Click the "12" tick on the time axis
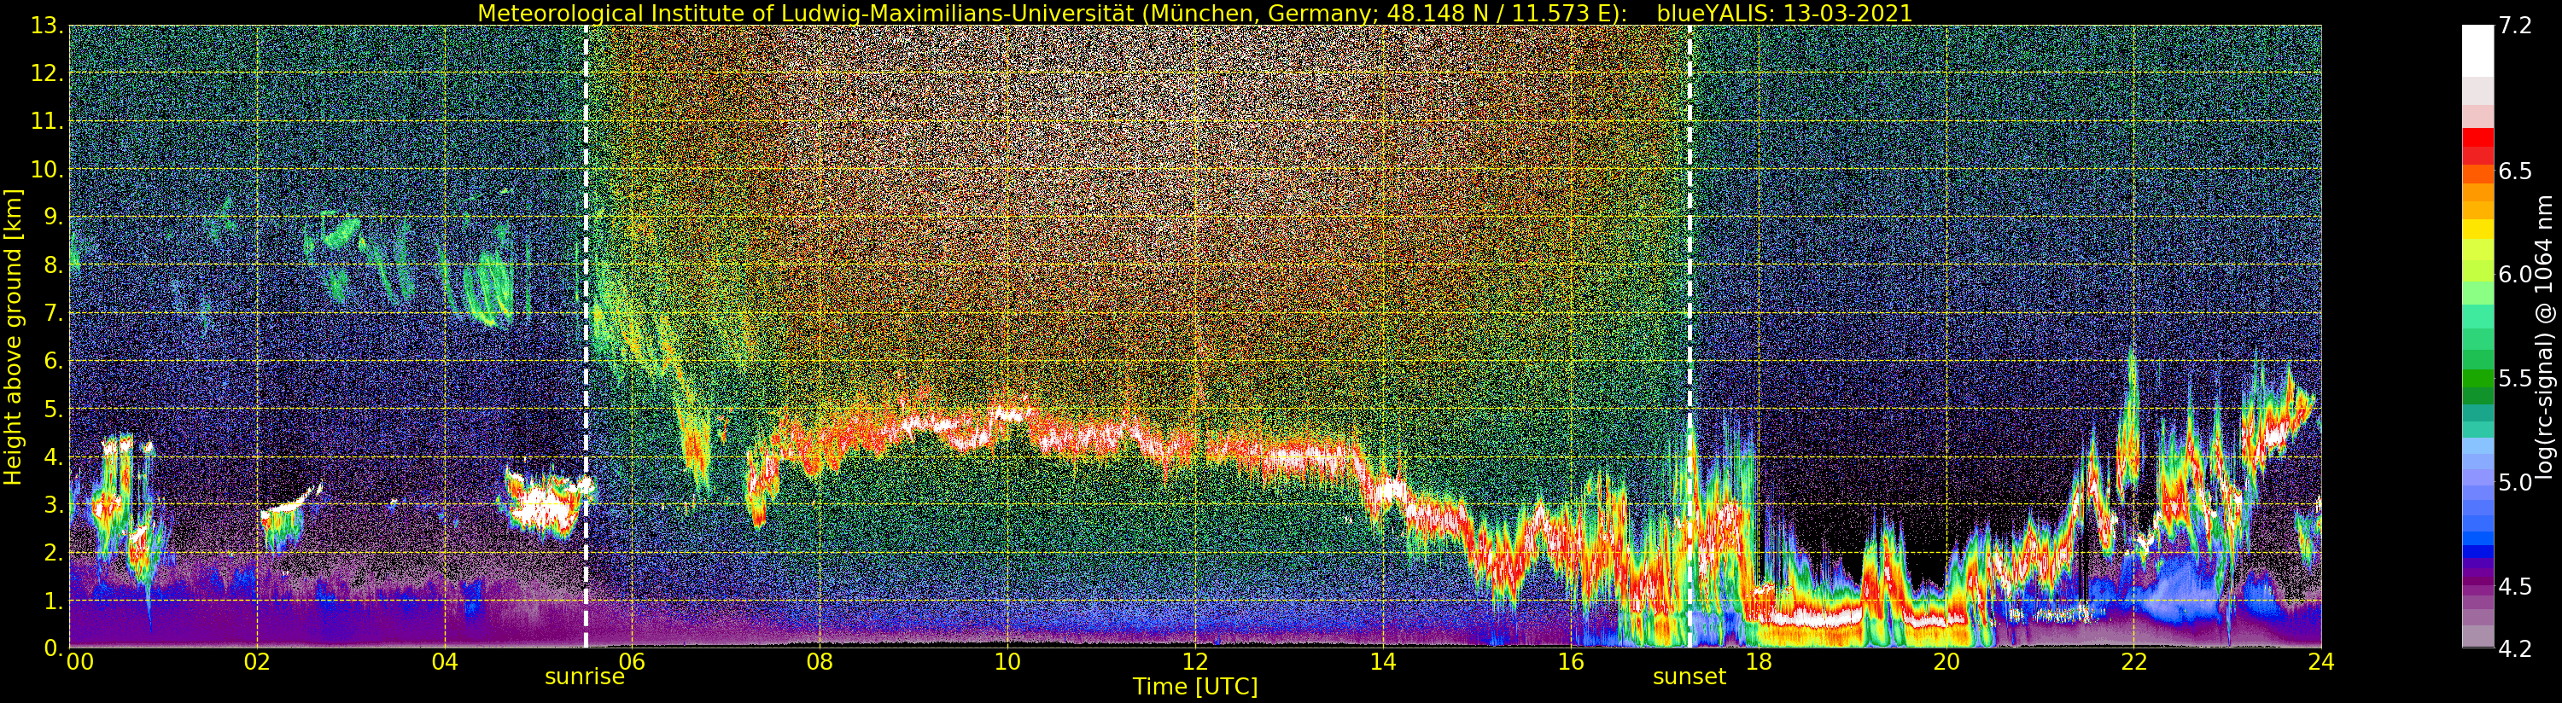The width and height of the screenshot is (2562, 703). (1195, 662)
